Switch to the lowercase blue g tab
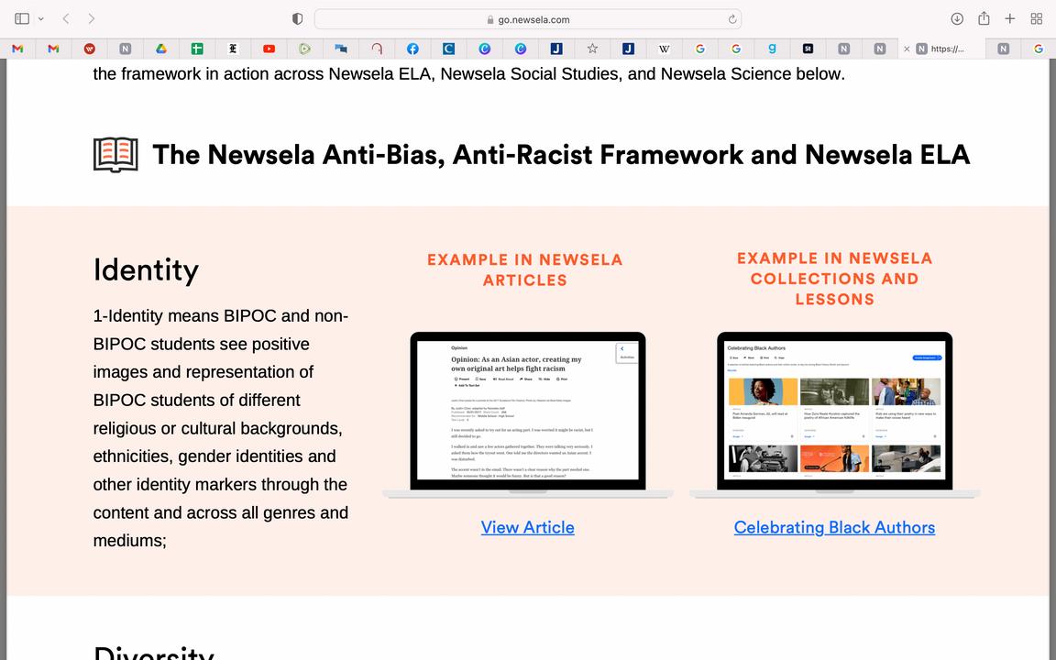The height and width of the screenshot is (660, 1056). tap(772, 49)
